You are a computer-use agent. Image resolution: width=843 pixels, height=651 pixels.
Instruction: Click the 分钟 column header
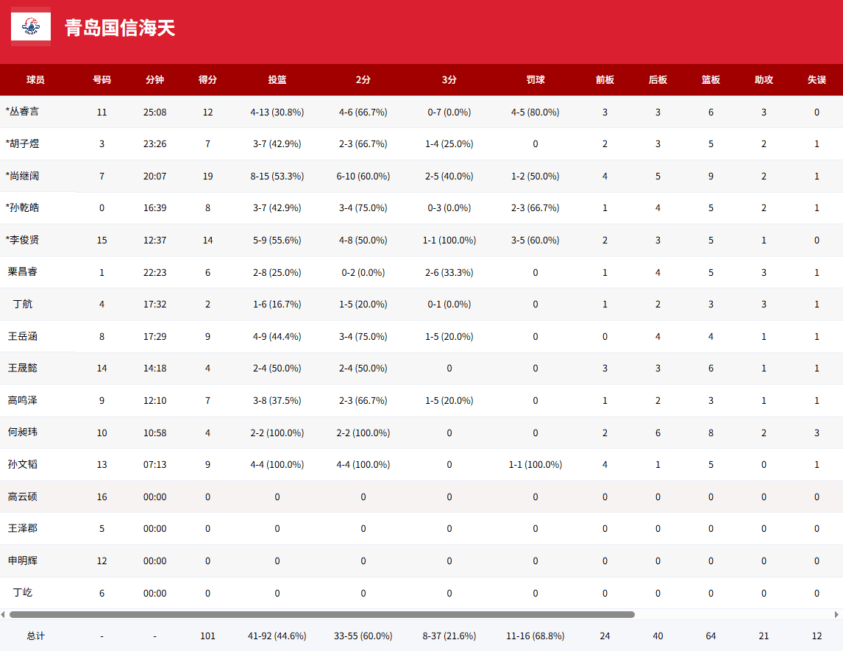point(154,79)
